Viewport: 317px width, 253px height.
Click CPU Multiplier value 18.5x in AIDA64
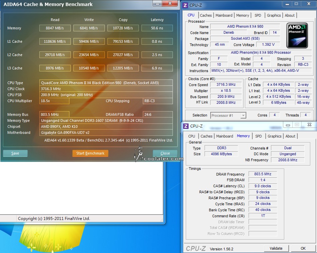click(x=54, y=101)
